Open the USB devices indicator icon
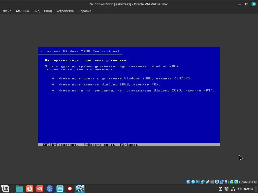 208,182
